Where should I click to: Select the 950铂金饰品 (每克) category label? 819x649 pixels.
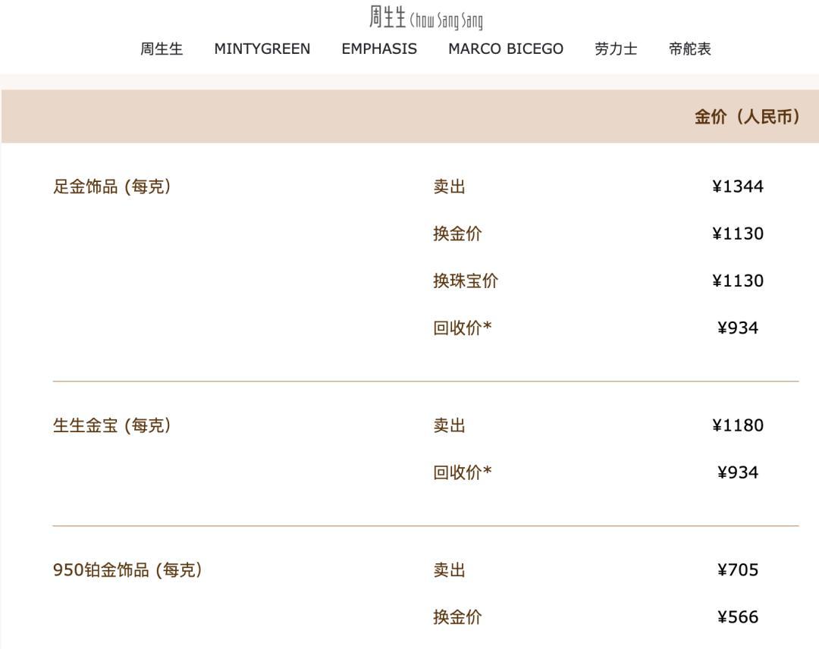click(x=127, y=569)
